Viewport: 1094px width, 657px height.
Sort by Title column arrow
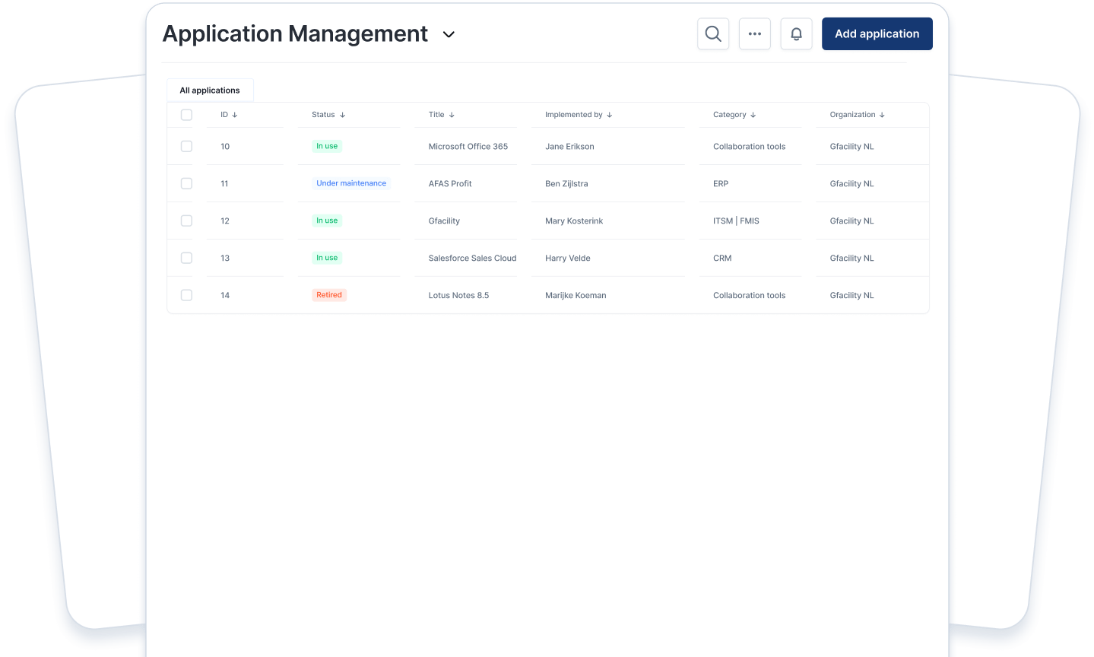452,116
